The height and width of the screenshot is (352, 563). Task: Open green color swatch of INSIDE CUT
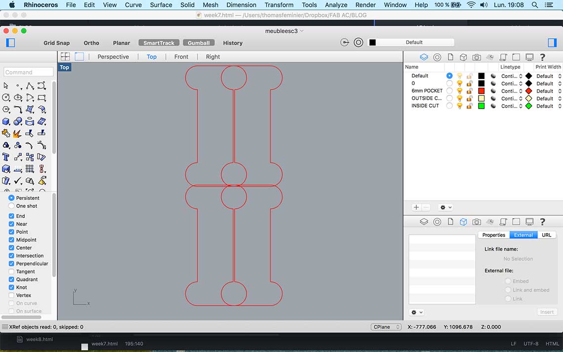481,106
